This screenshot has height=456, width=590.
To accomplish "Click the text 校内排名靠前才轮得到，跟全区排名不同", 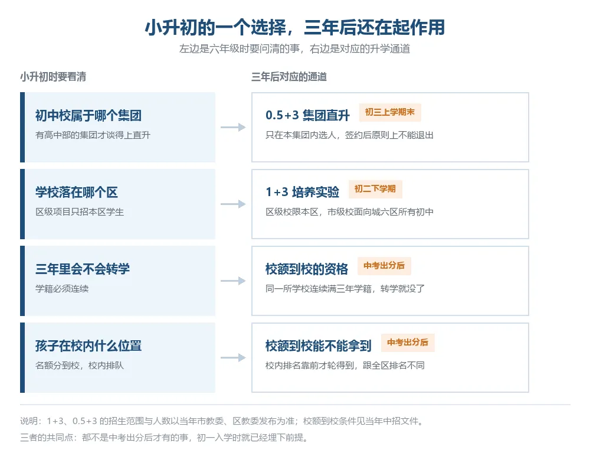I will (345, 366).
